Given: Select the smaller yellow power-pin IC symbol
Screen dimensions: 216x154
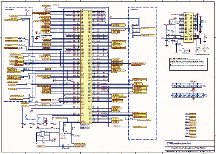Looking at the screenshot, I should (x=189, y=28).
